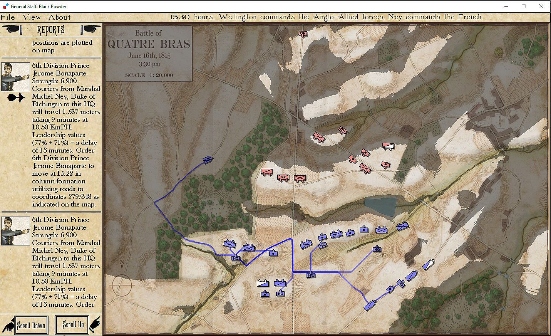Select the red cavalry unit left of two red infantry
This screenshot has height=336, width=551.
[266, 172]
